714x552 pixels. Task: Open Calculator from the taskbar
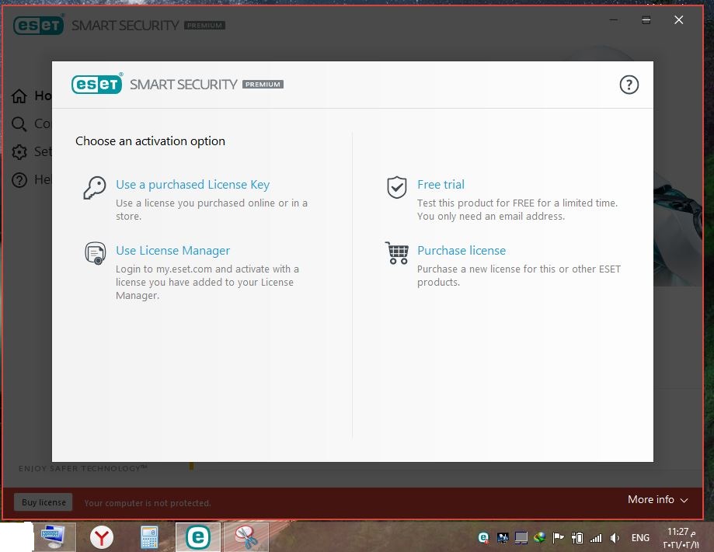pos(149,537)
